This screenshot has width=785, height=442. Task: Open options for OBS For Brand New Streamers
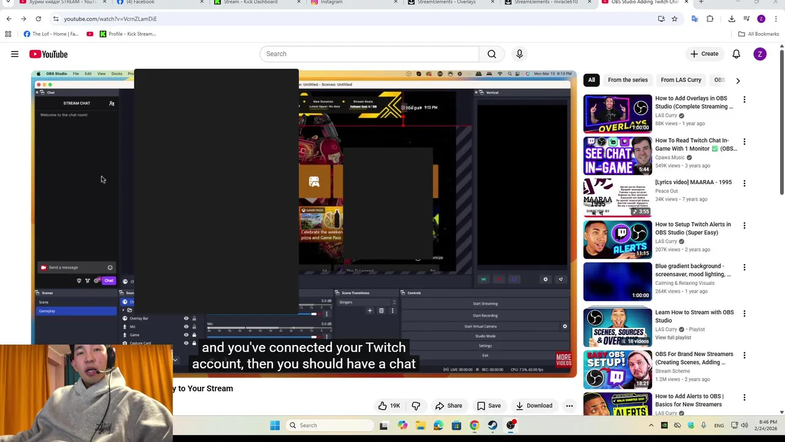[745, 355]
